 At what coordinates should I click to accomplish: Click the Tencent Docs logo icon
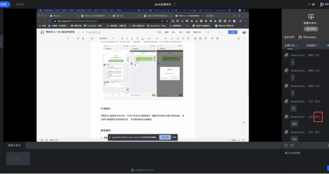[42, 32]
